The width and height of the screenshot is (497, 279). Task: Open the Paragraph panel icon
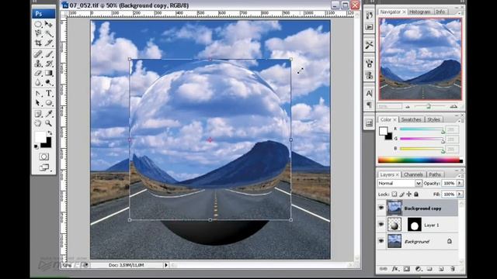tap(369, 105)
